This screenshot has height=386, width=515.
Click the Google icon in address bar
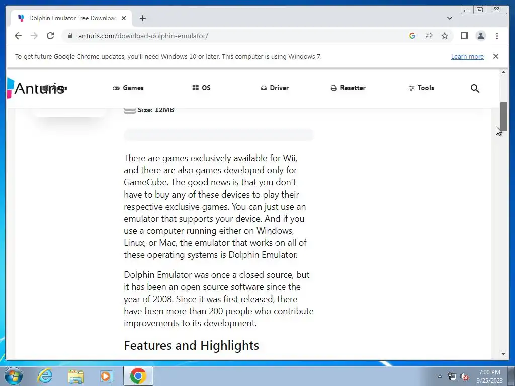click(412, 36)
